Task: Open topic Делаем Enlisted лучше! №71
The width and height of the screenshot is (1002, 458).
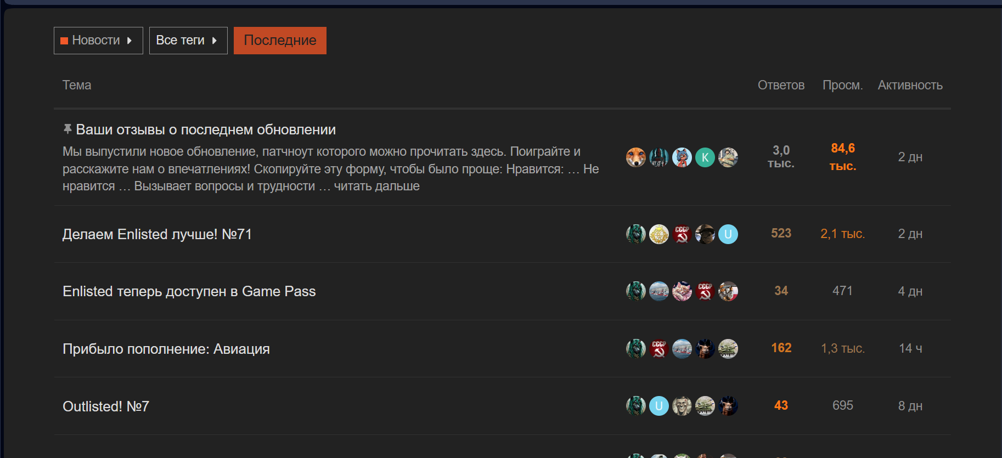Action: (157, 234)
